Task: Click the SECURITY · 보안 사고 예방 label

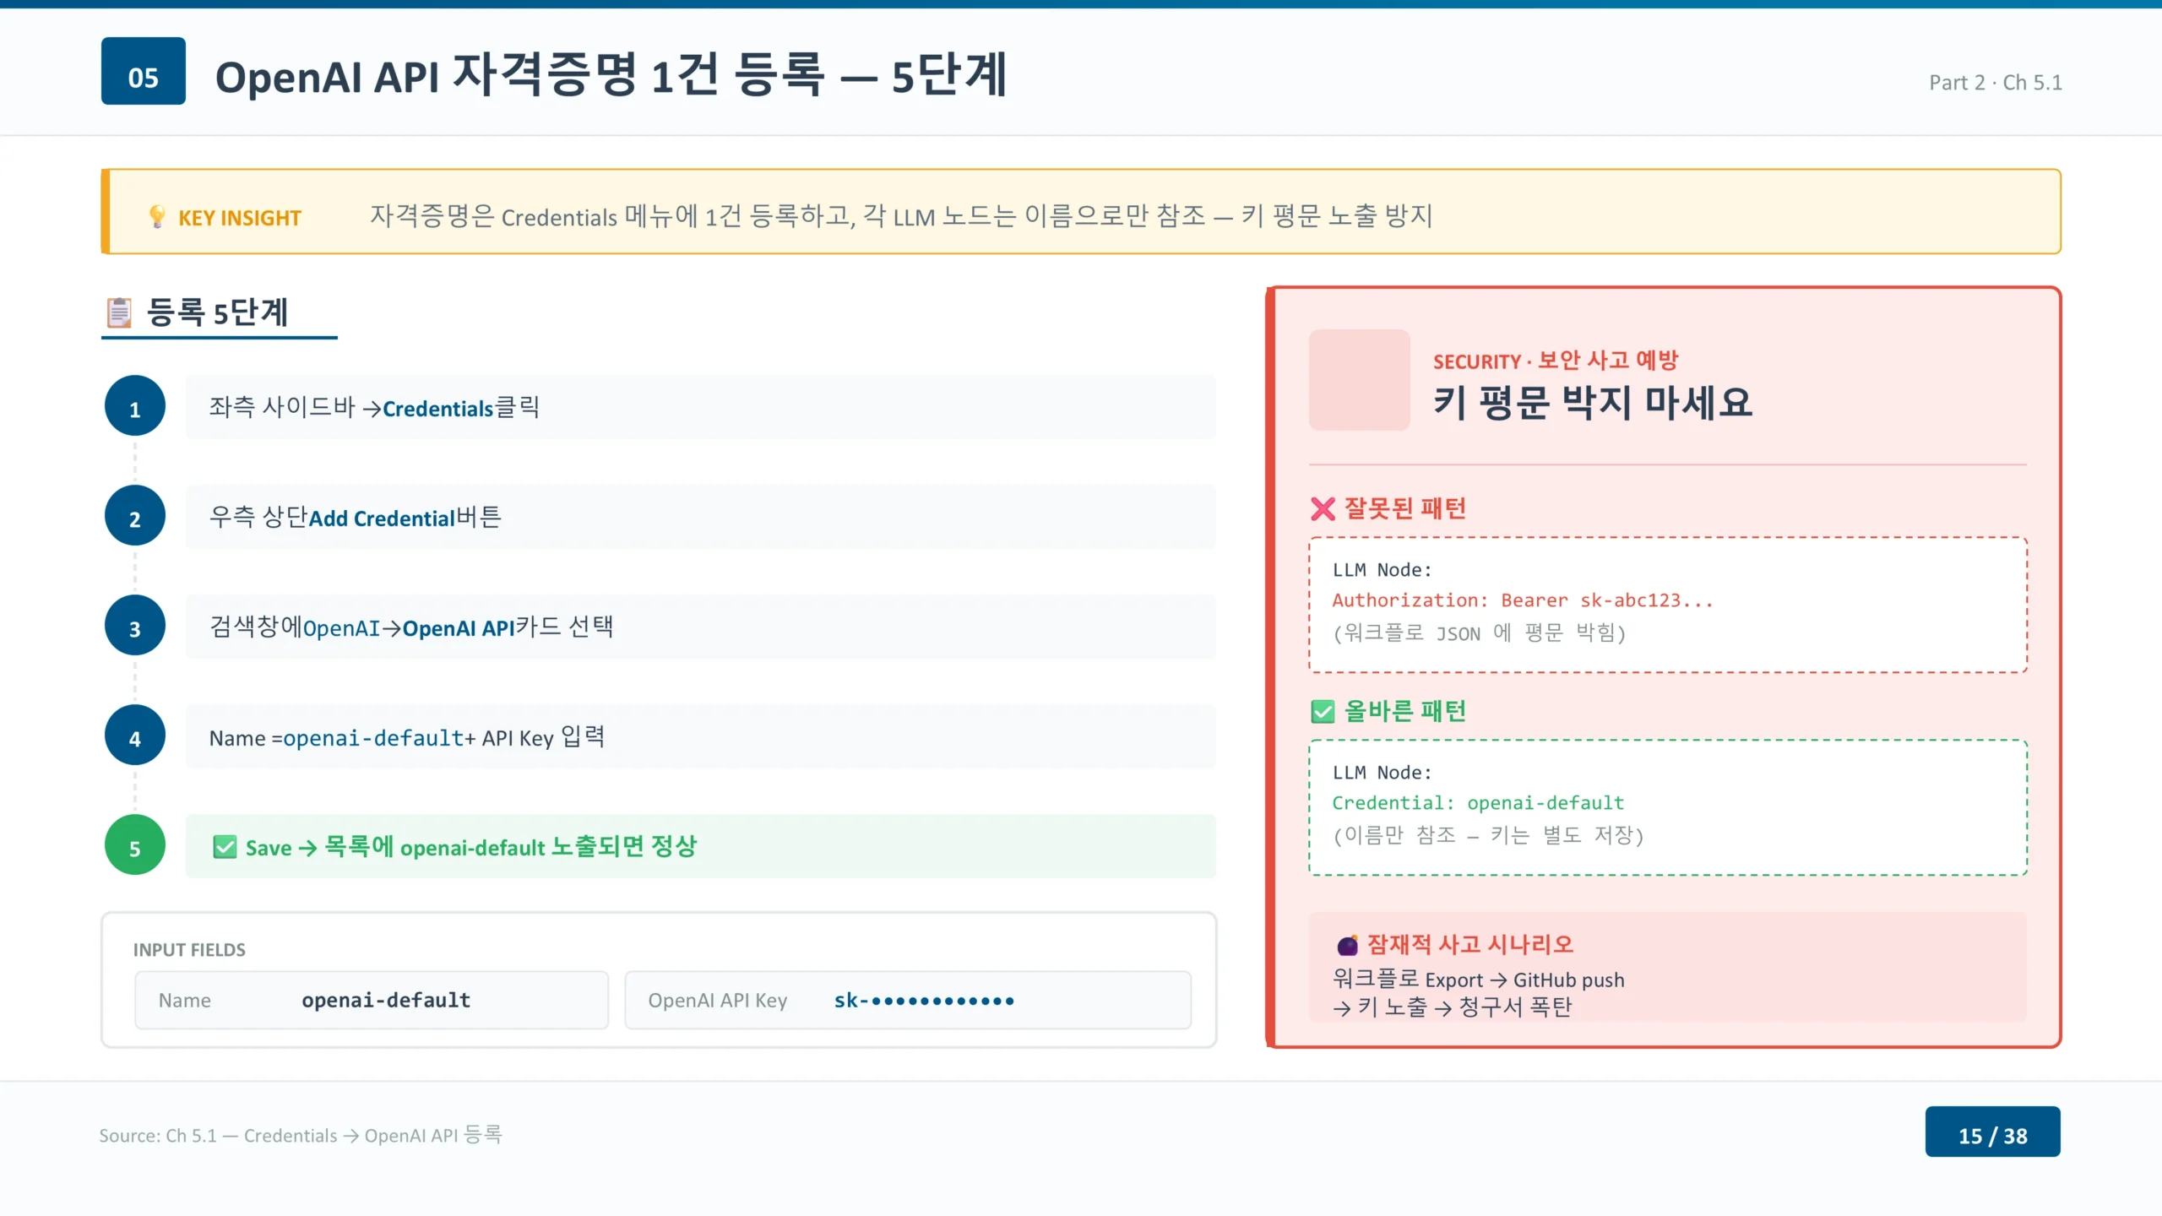Action: coord(1556,361)
